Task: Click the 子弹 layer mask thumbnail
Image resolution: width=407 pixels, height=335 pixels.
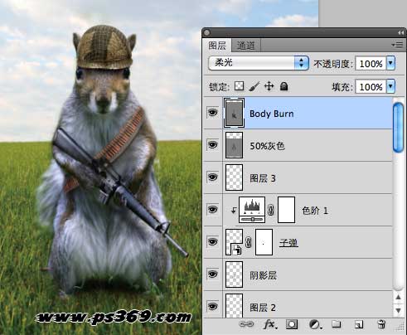Action: 264,242
